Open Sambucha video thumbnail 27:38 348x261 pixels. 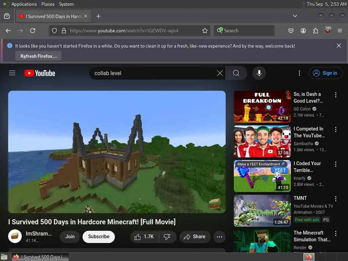coord(262,141)
